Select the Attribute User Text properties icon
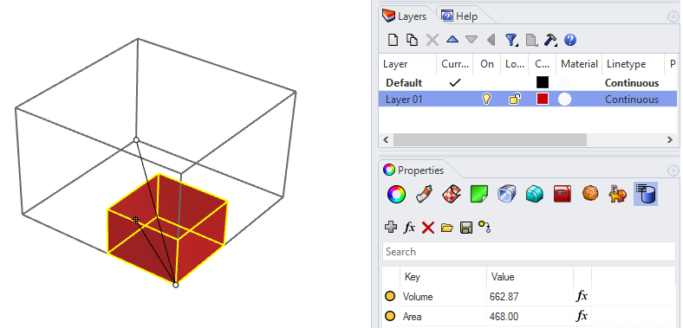Viewport: 683px width, 328px height. 645,194
